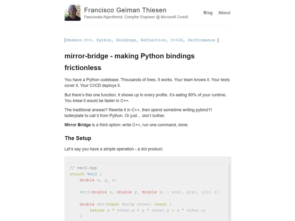Click the return statement in the code block

[x=97, y=210]
